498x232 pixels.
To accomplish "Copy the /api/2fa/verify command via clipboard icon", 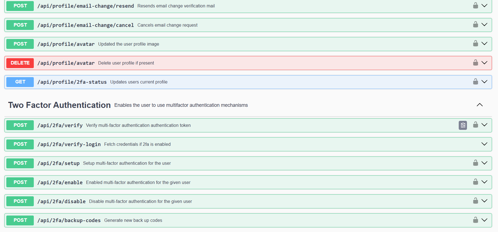I will (x=463, y=125).
